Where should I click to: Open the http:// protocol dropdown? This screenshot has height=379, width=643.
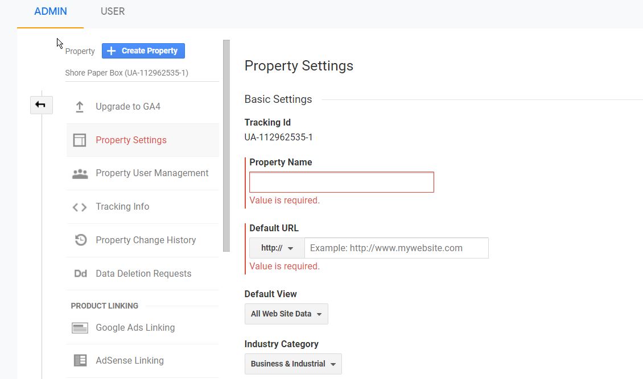(x=277, y=248)
